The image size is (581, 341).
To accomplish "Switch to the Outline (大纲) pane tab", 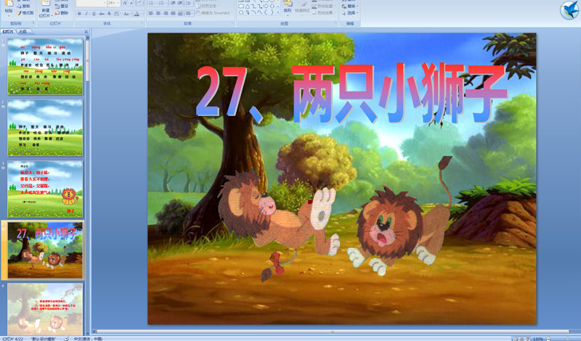I will (23, 32).
